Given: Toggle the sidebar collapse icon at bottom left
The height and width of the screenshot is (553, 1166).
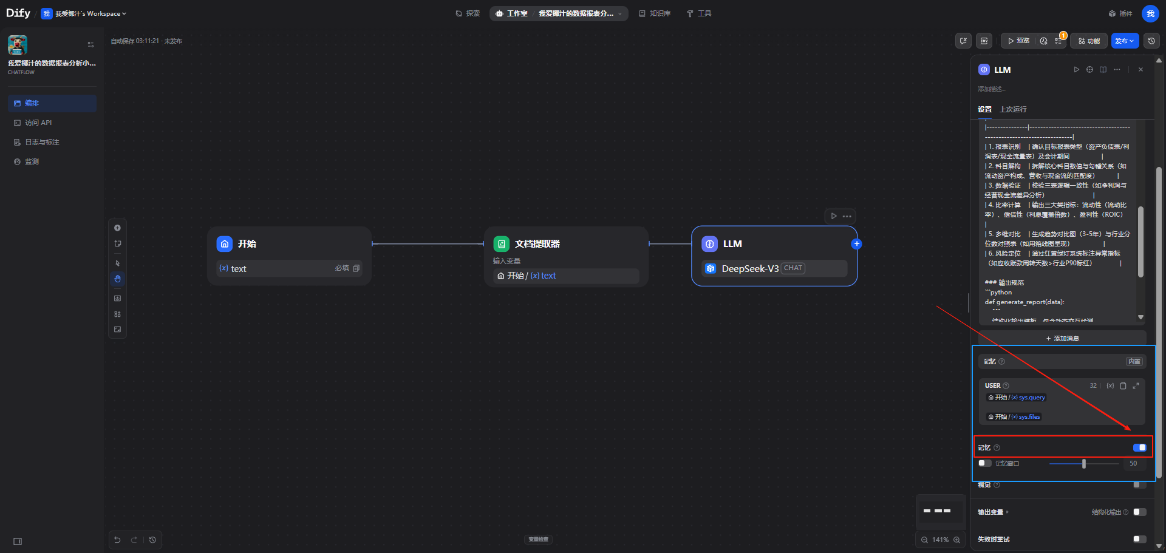Looking at the screenshot, I should [18, 541].
